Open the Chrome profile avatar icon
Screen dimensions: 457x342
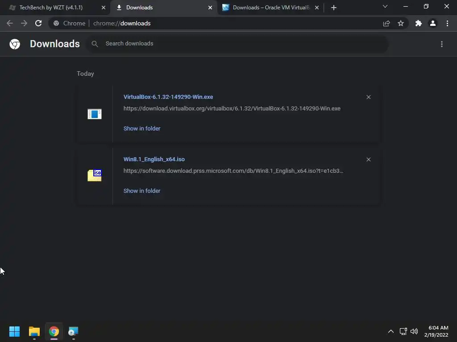(433, 23)
